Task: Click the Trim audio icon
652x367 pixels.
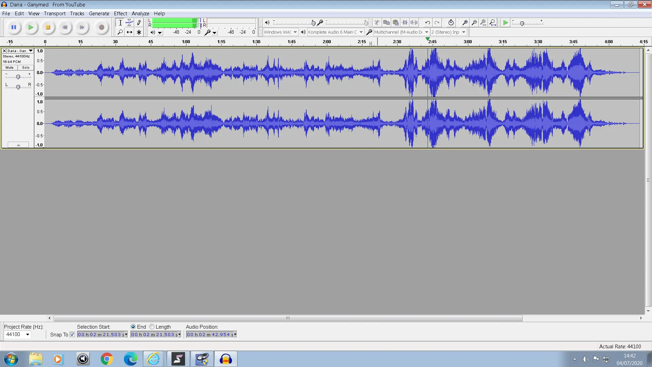Action: click(x=405, y=23)
